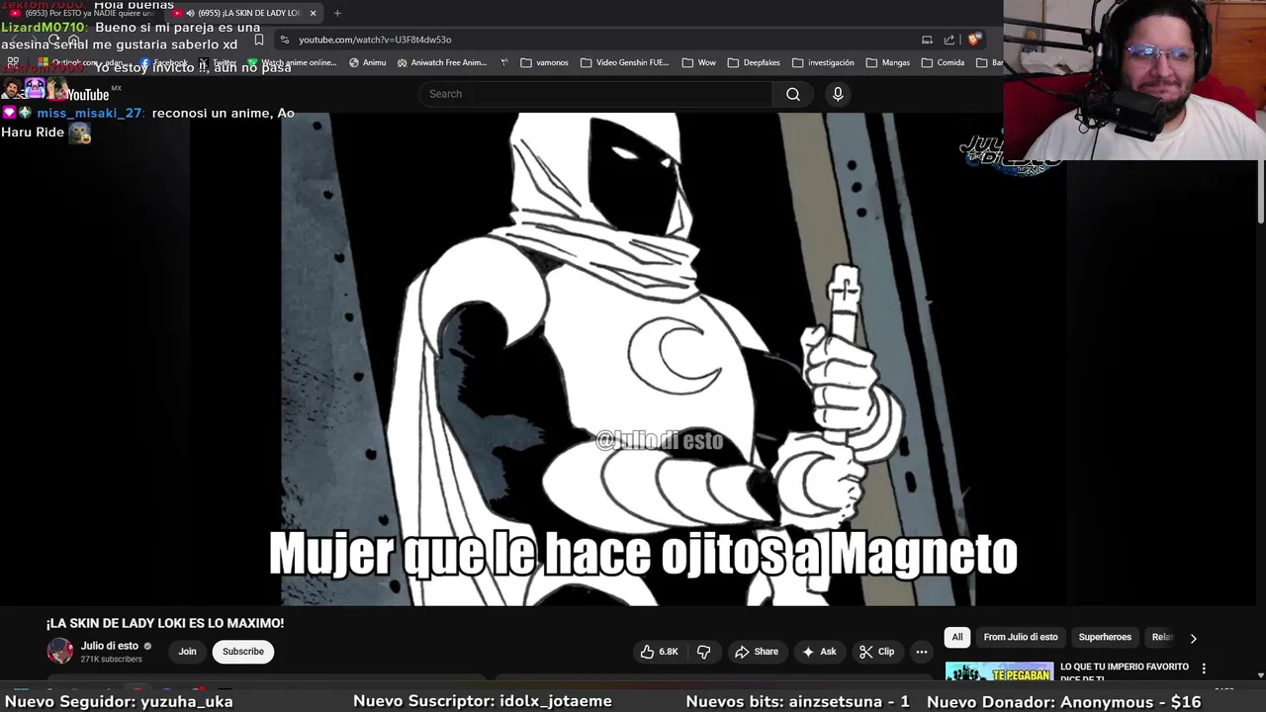The width and height of the screenshot is (1266, 712).
Task: Click Nuevo Donador: Anonymous - $16 text
Action: pyautogui.click(x=1064, y=701)
